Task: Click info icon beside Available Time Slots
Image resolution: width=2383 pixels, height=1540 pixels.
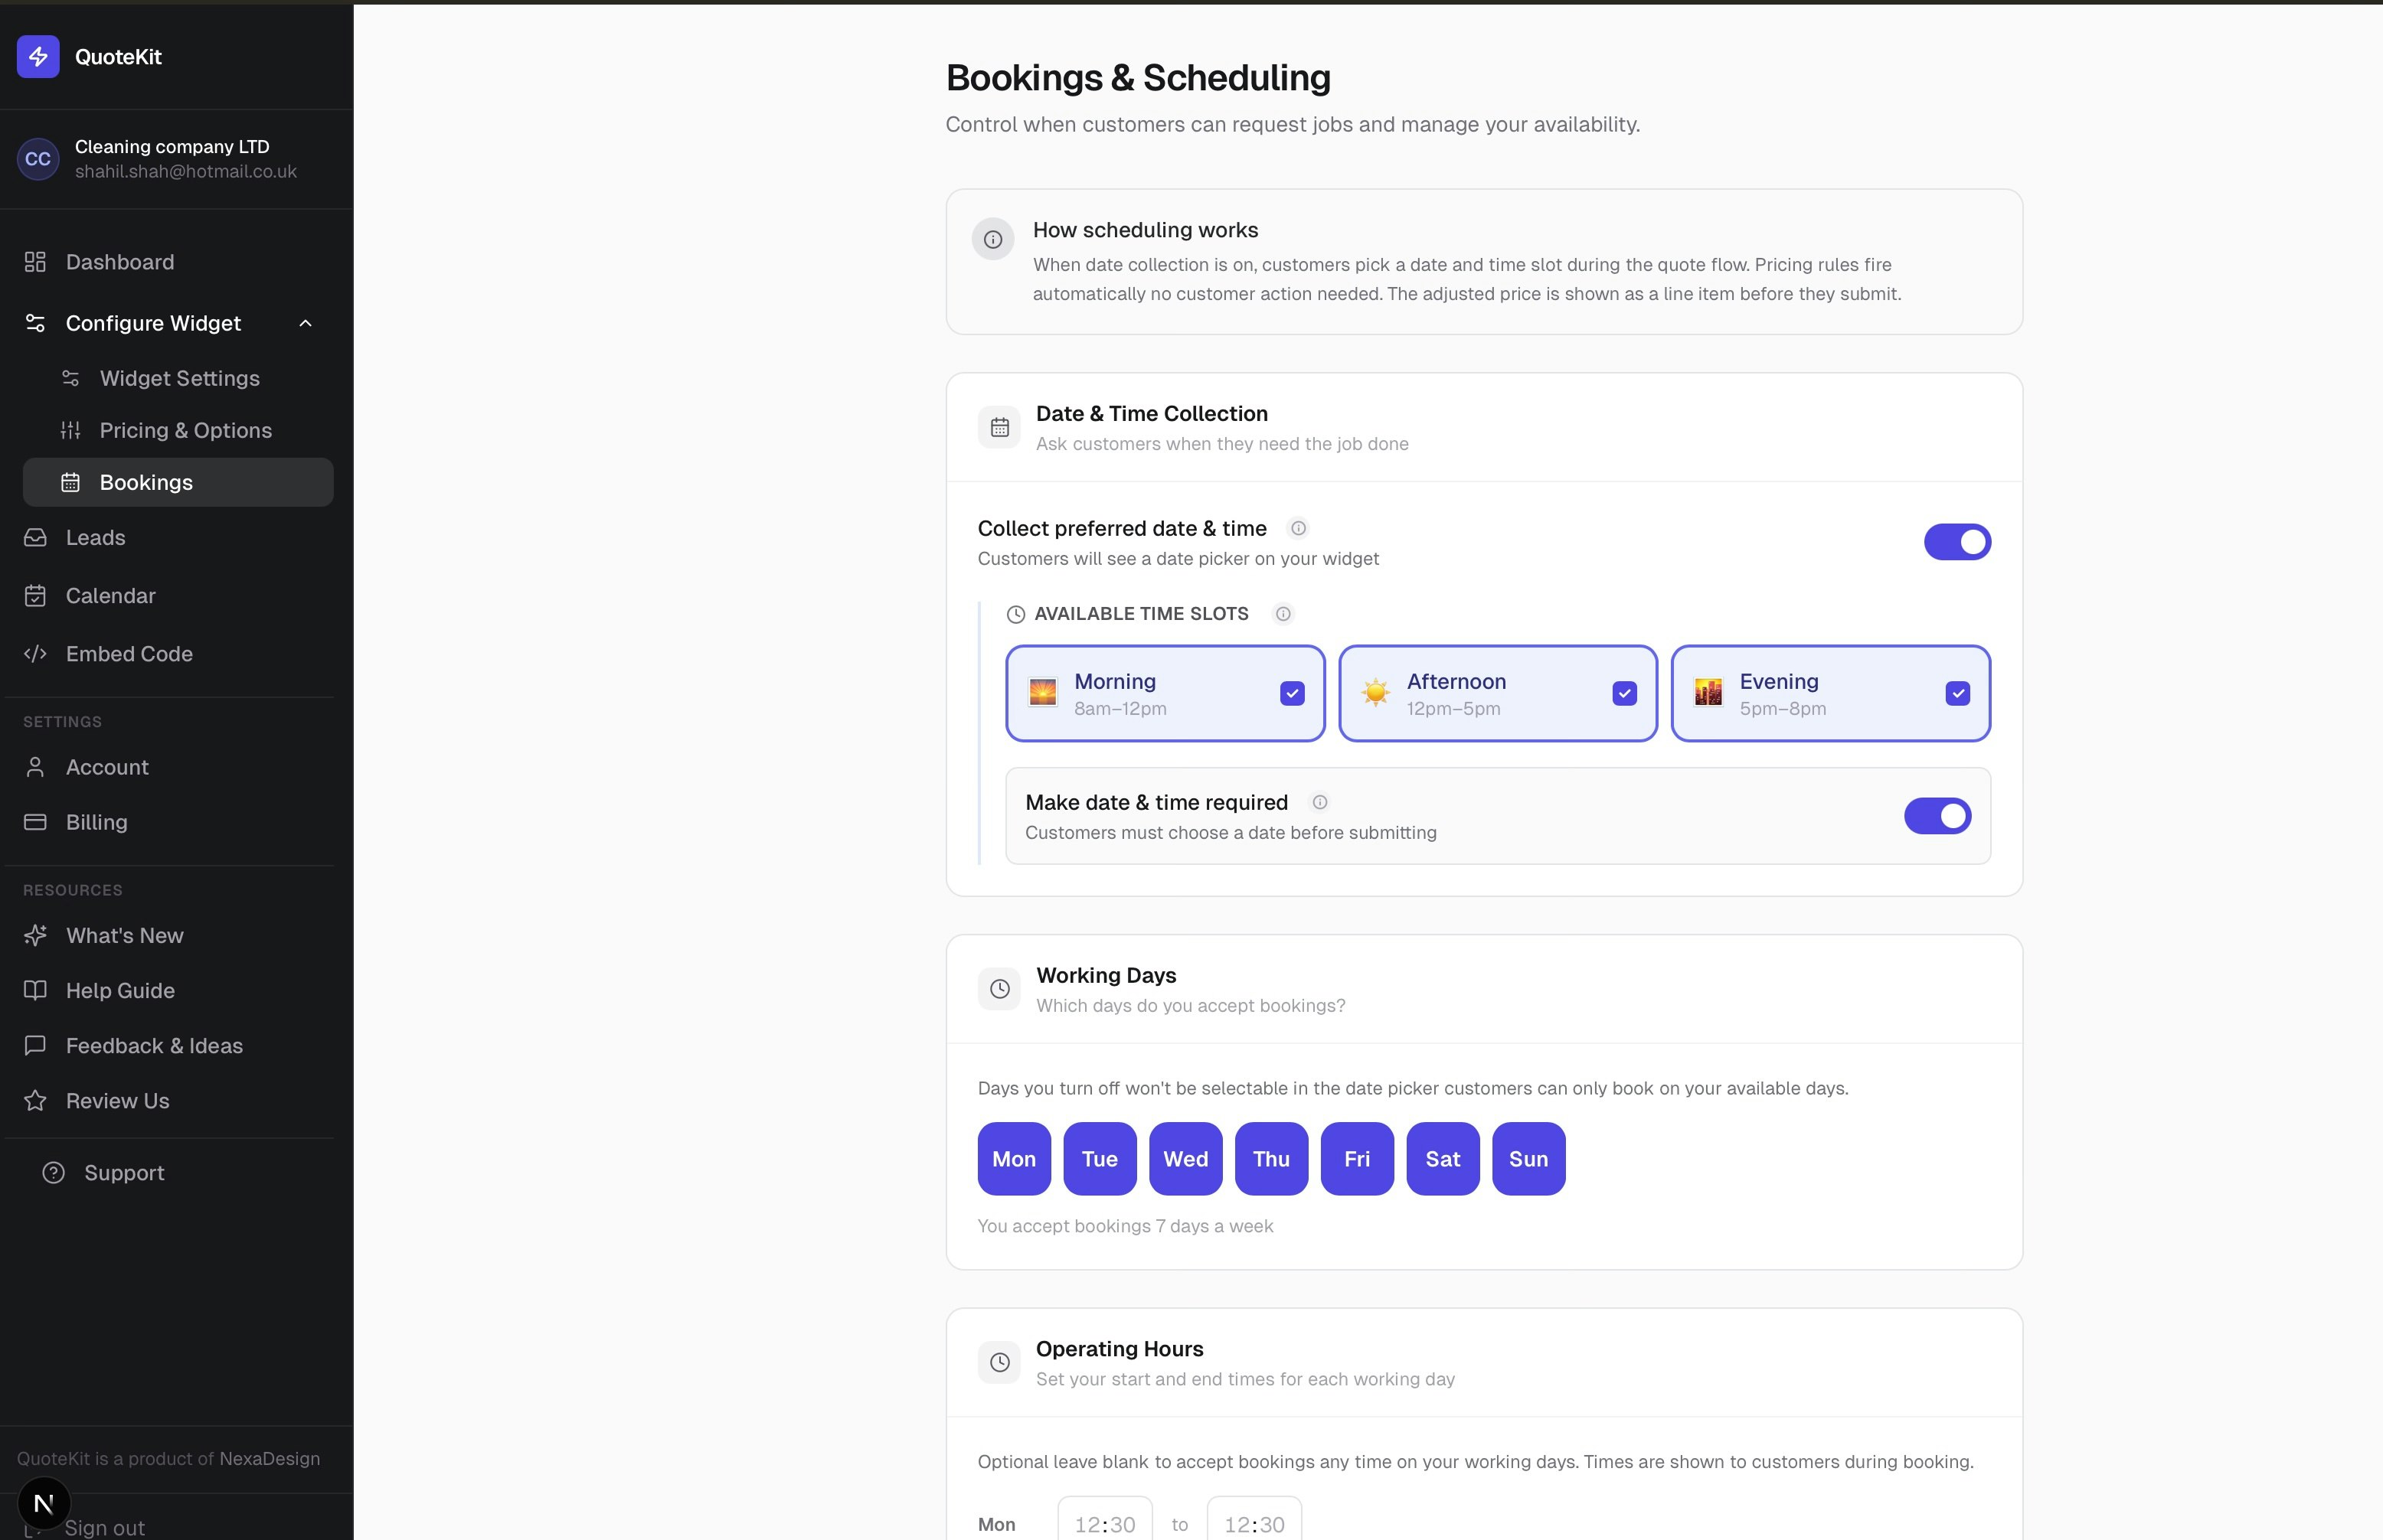Action: coord(1283,614)
